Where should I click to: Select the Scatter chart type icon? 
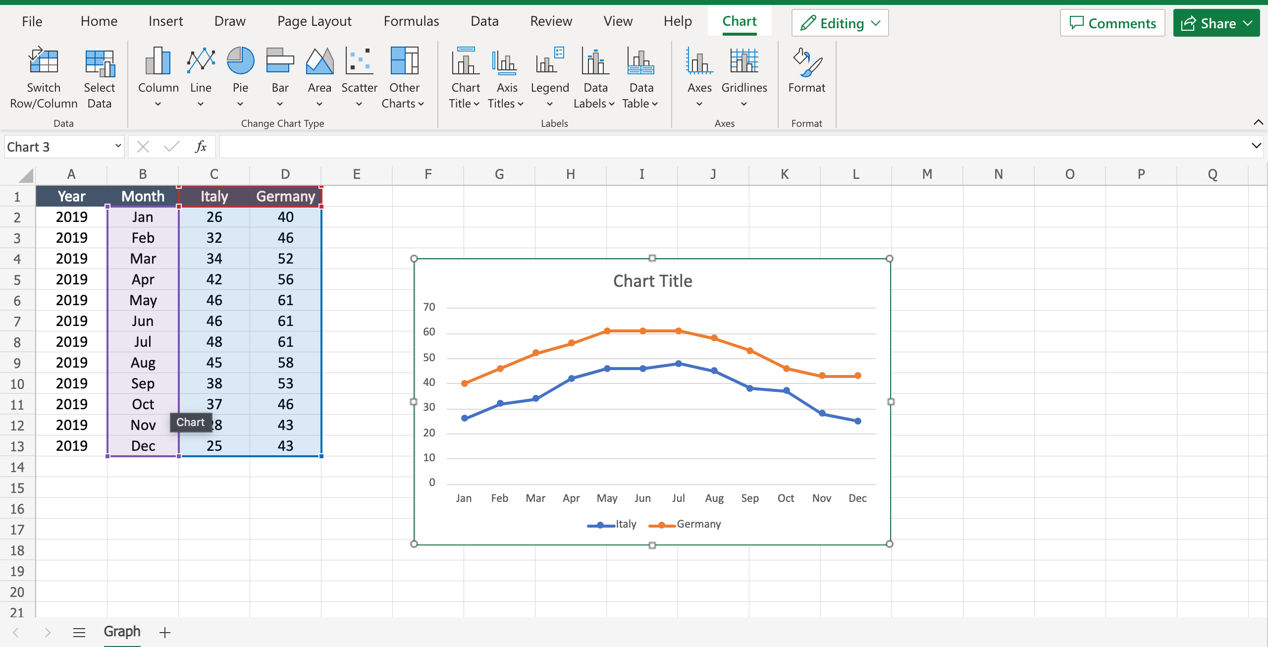[x=359, y=62]
